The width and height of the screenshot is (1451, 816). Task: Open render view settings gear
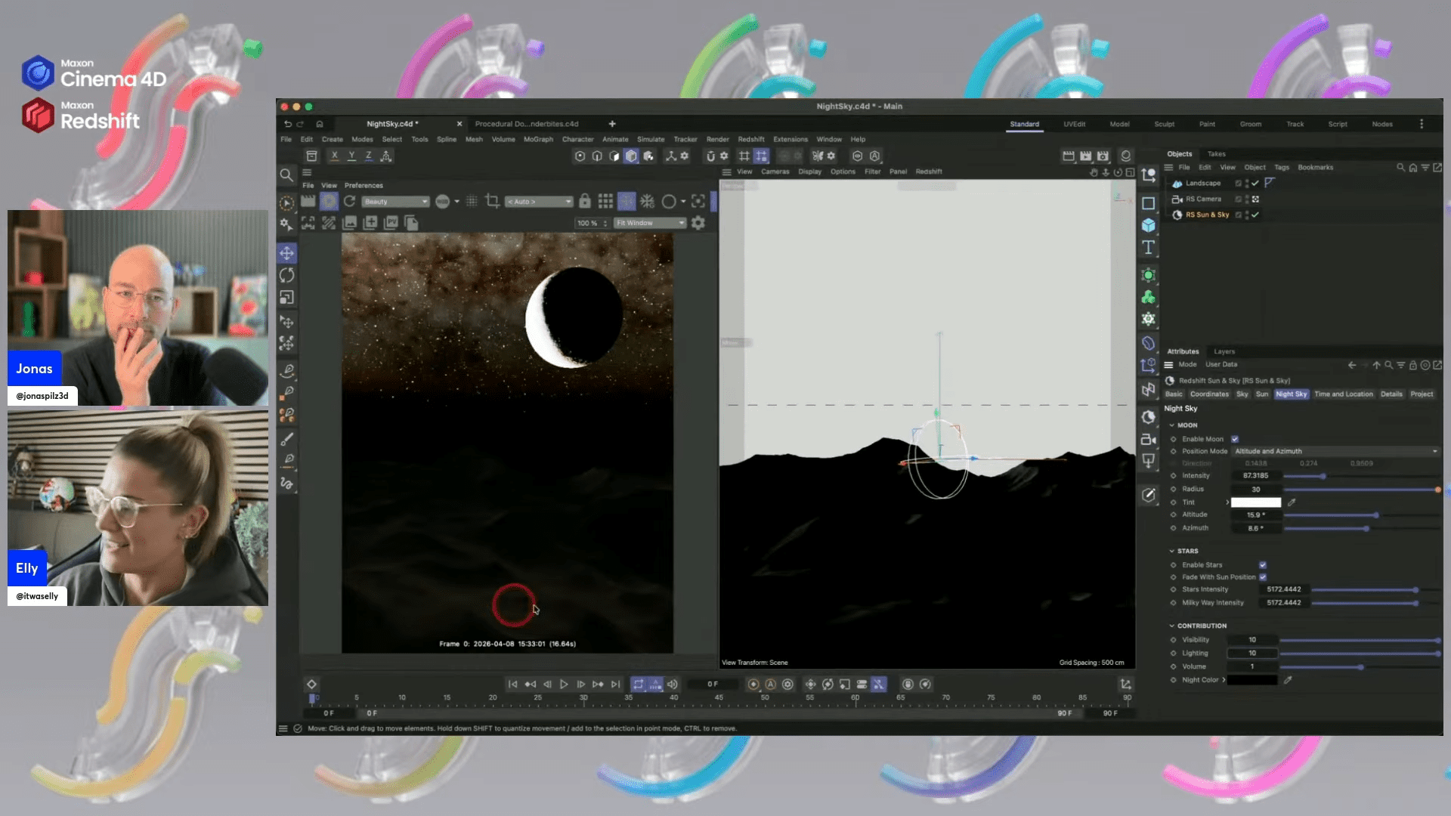click(698, 223)
